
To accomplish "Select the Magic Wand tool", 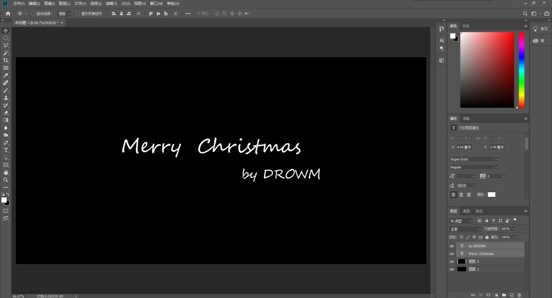I will (x=6, y=53).
